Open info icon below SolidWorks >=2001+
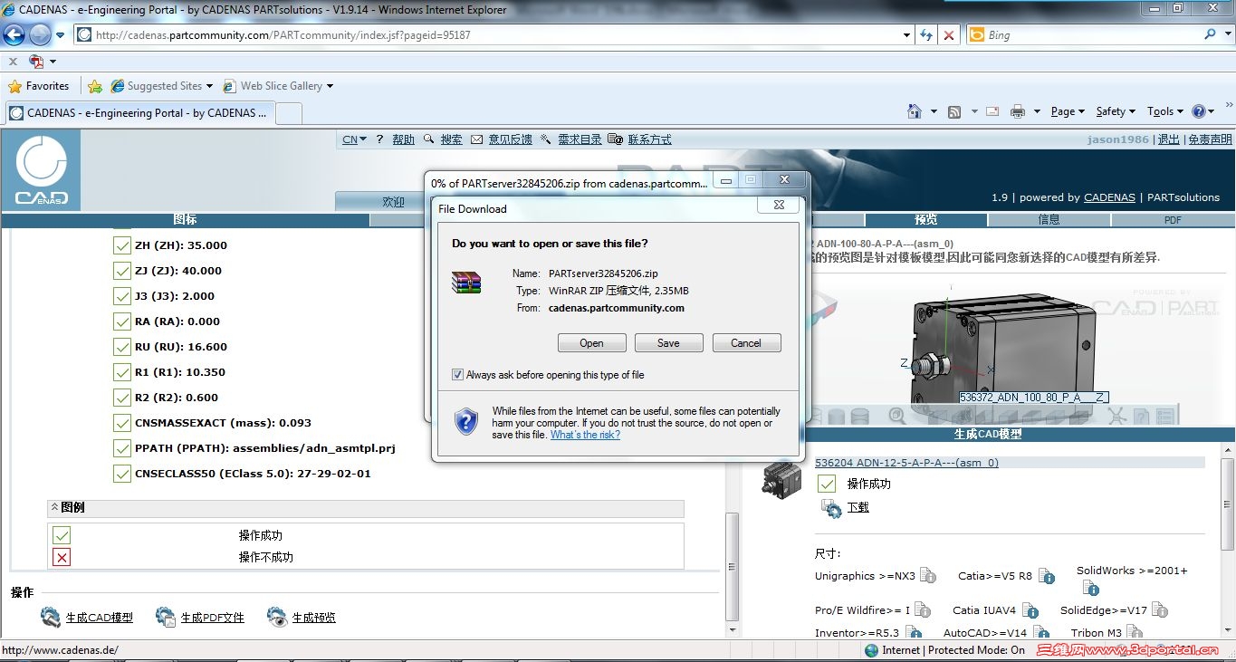The height and width of the screenshot is (662, 1236). coord(1089,589)
